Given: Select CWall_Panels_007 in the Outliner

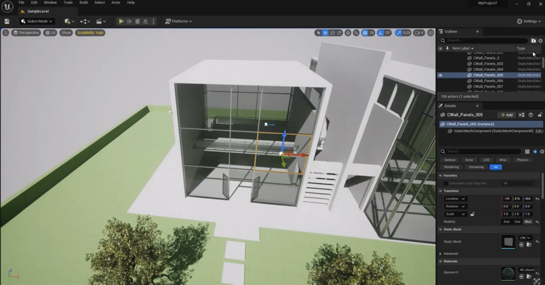Looking at the screenshot, I should coord(488,87).
